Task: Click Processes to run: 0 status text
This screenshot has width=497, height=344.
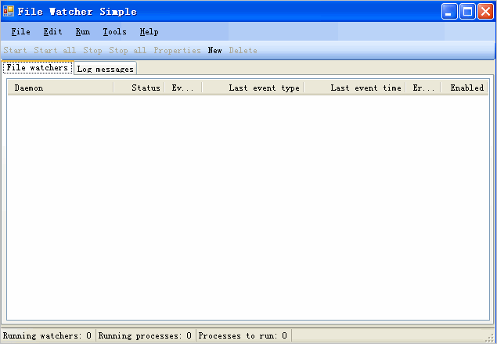Action: point(243,335)
